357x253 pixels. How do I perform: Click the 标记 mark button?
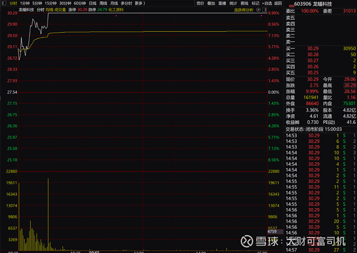tap(255, 3)
